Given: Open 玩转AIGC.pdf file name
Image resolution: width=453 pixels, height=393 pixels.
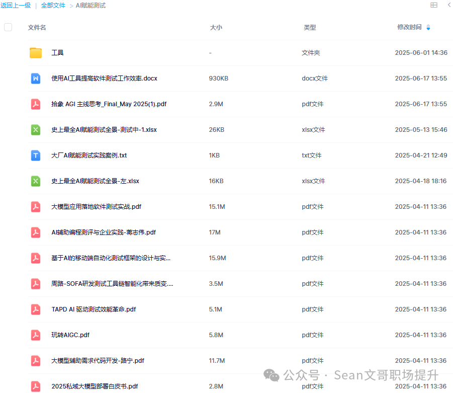Looking at the screenshot, I should pyautogui.click(x=70, y=335).
